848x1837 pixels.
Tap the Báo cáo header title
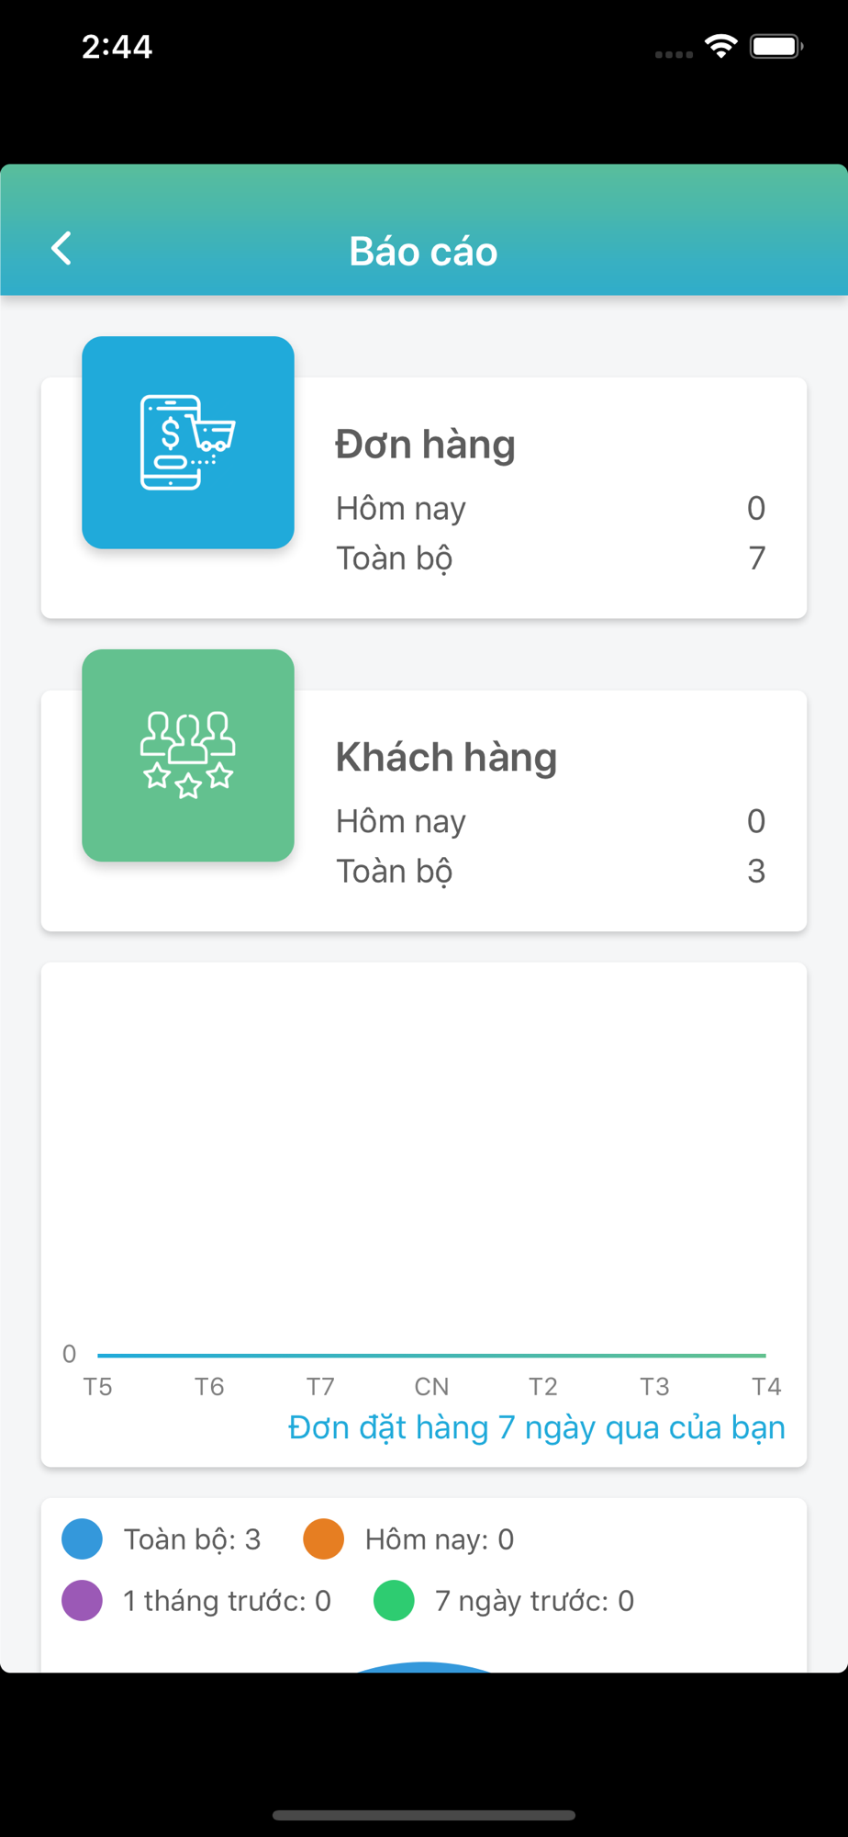[x=423, y=252]
